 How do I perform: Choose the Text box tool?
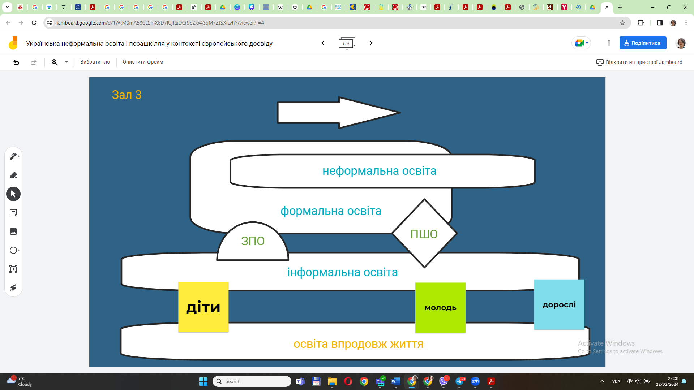13,269
